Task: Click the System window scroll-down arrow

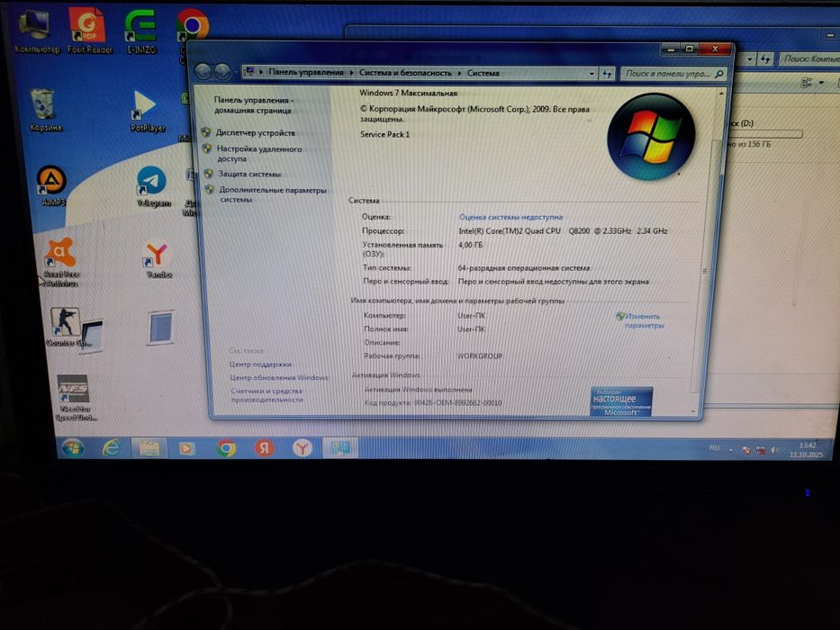Action: click(694, 411)
